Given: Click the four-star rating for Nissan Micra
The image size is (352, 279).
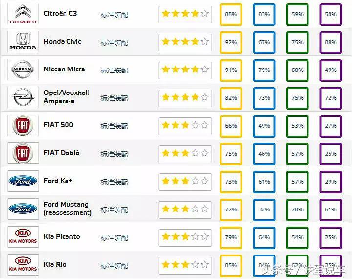Looking at the screenshot, I should pos(185,70).
